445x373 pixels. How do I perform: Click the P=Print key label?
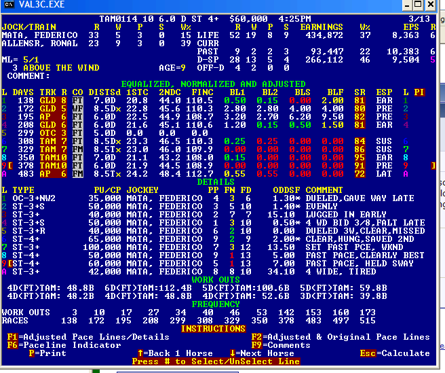pos(47,353)
